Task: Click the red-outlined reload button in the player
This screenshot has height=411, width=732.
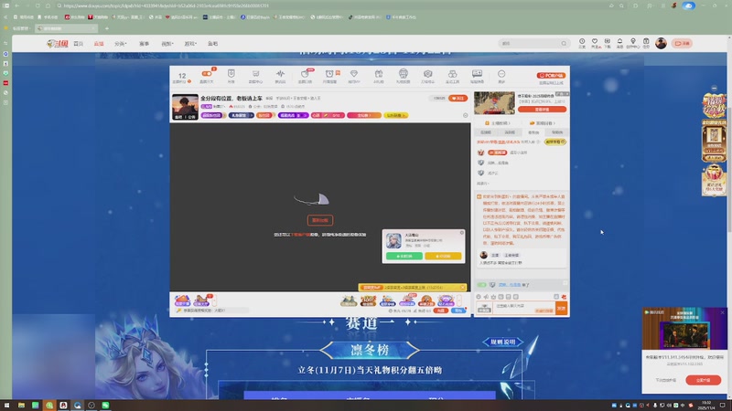Action: 319,220
